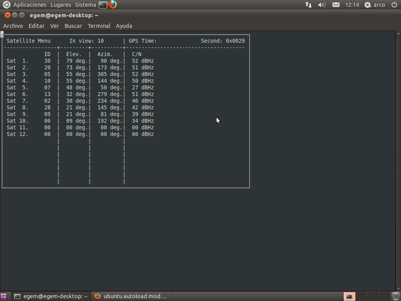
Task: Click the 'Sat 8.' row label
Action: [17, 107]
